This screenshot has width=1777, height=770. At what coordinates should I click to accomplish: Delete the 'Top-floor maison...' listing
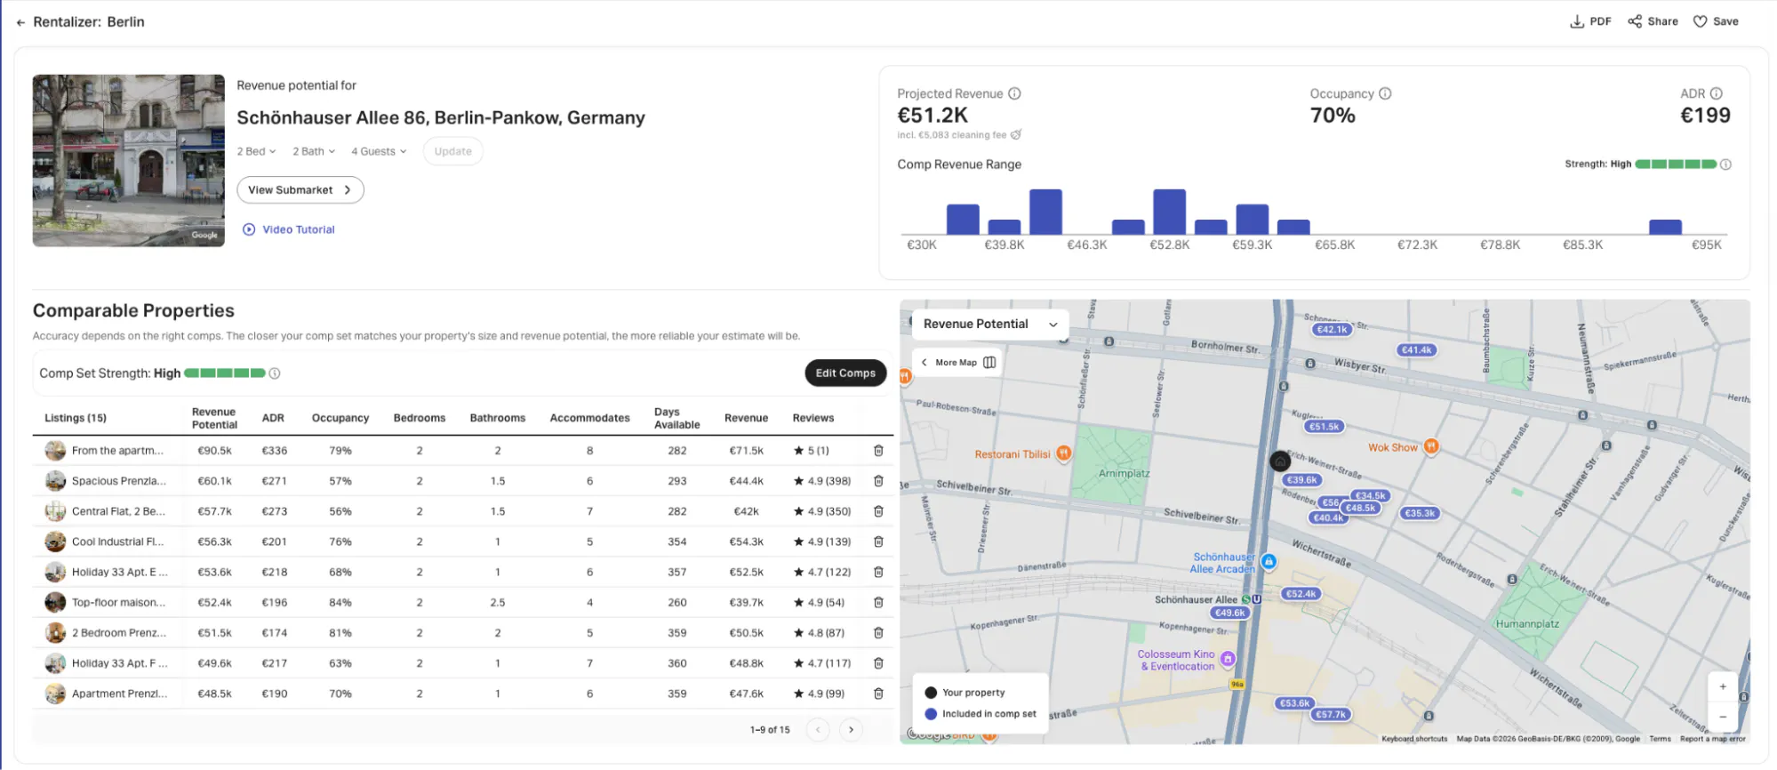coord(878,602)
